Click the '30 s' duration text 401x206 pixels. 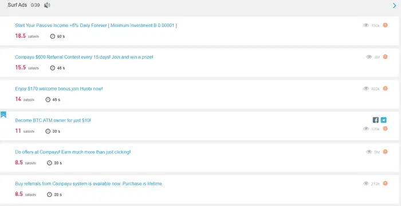coord(56,132)
